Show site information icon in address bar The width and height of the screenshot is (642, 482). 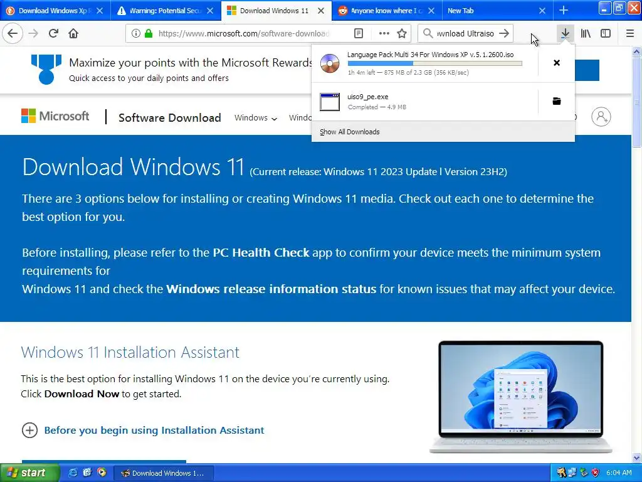tap(136, 33)
